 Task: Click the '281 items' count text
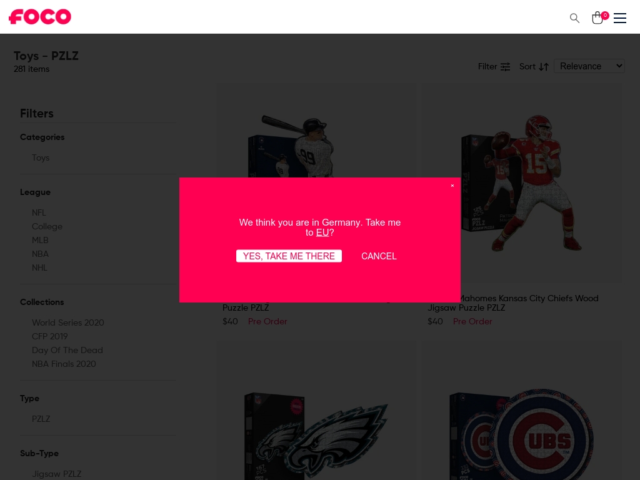tap(31, 69)
